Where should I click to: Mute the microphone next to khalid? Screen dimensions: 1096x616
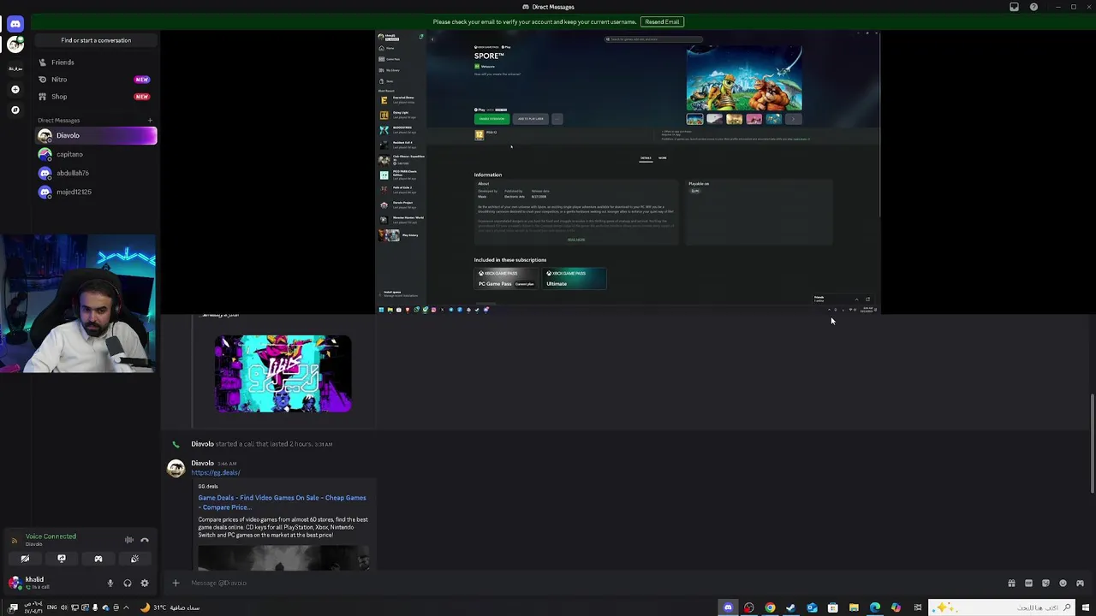[110, 583]
